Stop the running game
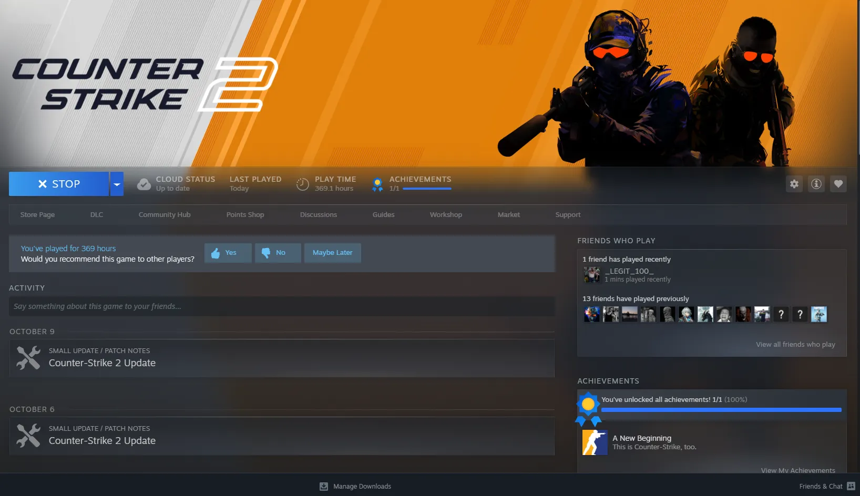Image resolution: width=860 pixels, height=496 pixels. click(59, 184)
